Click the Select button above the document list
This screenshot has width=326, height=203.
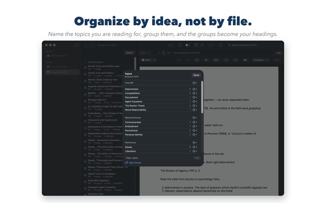click(129, 53)
